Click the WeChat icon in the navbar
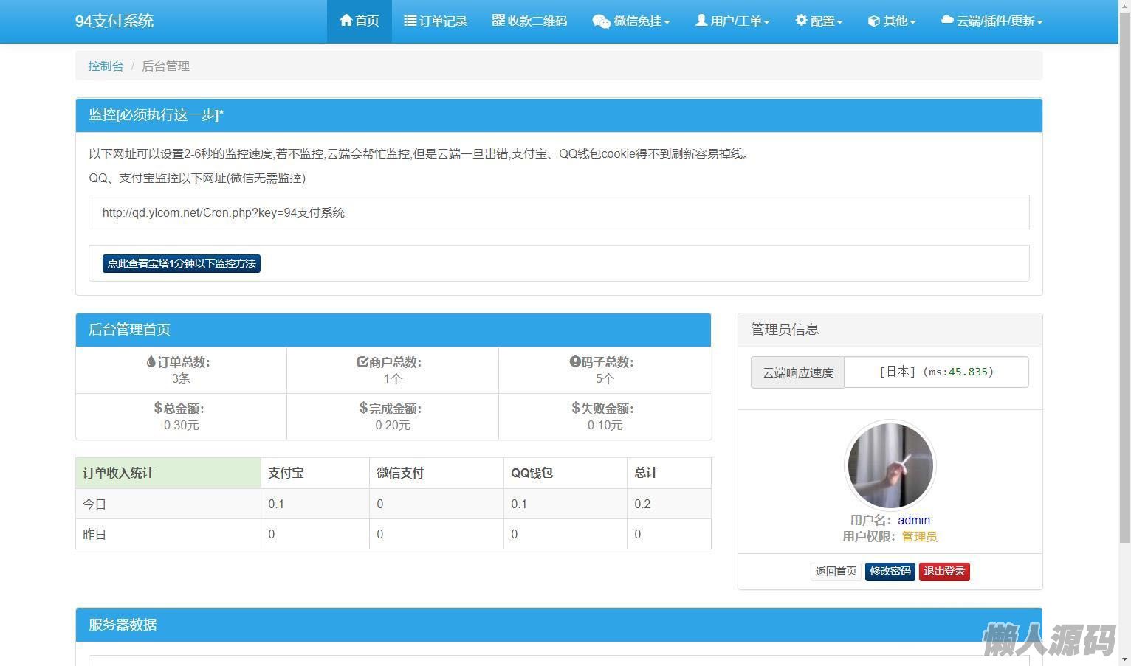The height and width of the screenshot is (666, 1131). pos(601,21)
